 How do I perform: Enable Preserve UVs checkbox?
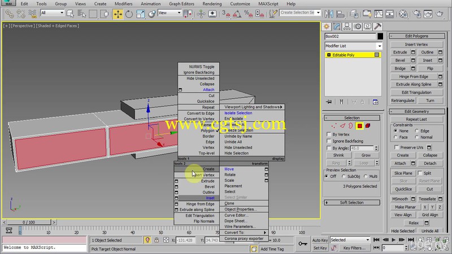click(x=397, y=147)
